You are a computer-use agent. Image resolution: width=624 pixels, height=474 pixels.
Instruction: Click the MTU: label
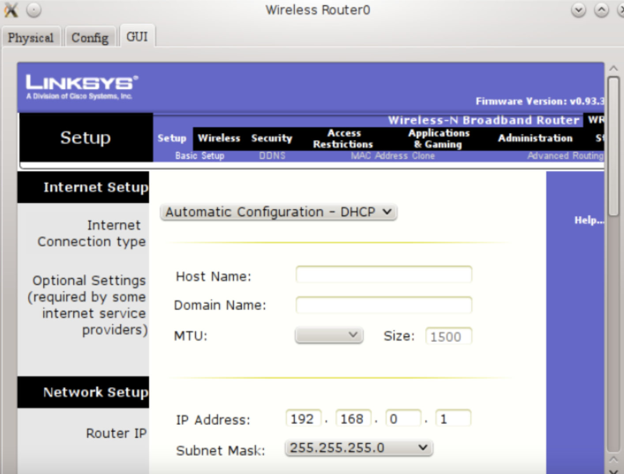(x=191, y=336)
